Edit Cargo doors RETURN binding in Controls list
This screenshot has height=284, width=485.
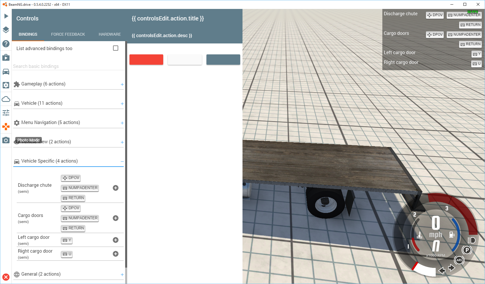(x=73, y=228)
